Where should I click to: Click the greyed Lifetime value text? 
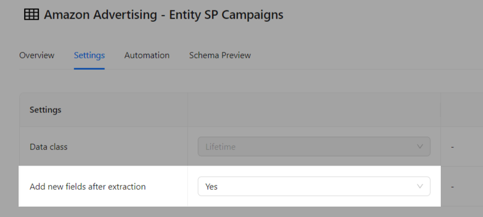coord(220,147)
